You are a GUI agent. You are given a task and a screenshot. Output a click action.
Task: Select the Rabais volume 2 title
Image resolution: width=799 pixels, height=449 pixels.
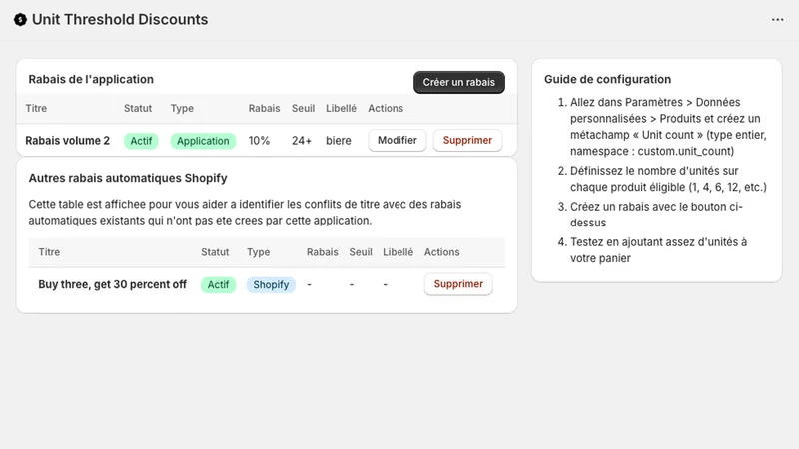pos(67,141)
